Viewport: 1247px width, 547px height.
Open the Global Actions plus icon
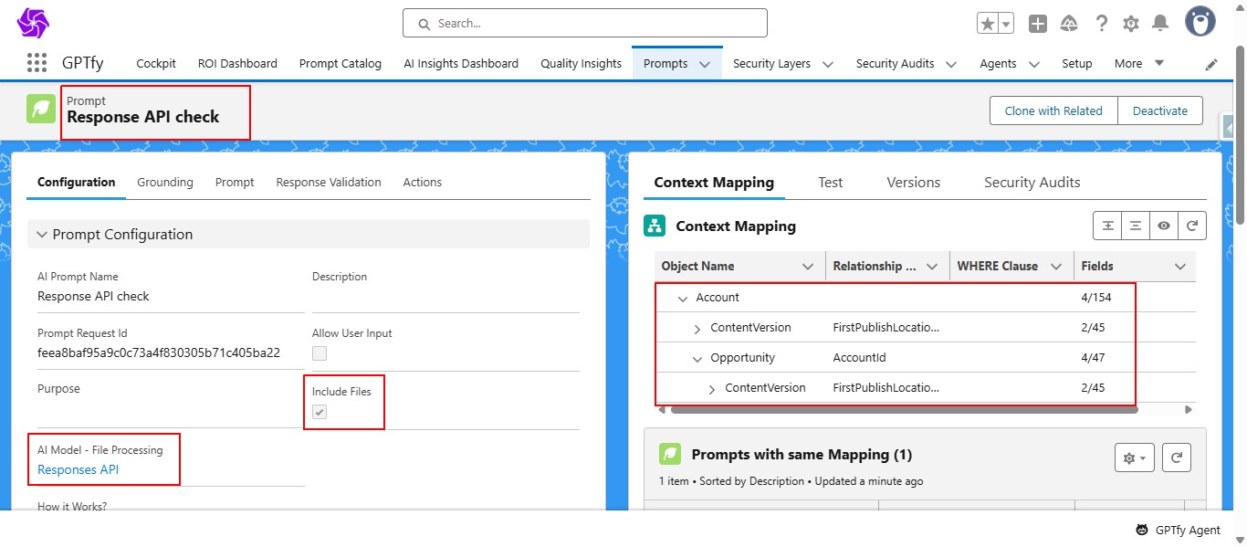point(1038,24)
